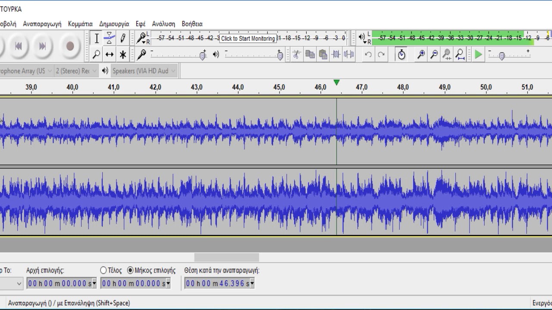Click the green Play-at-speed button

tap(478, 54)
